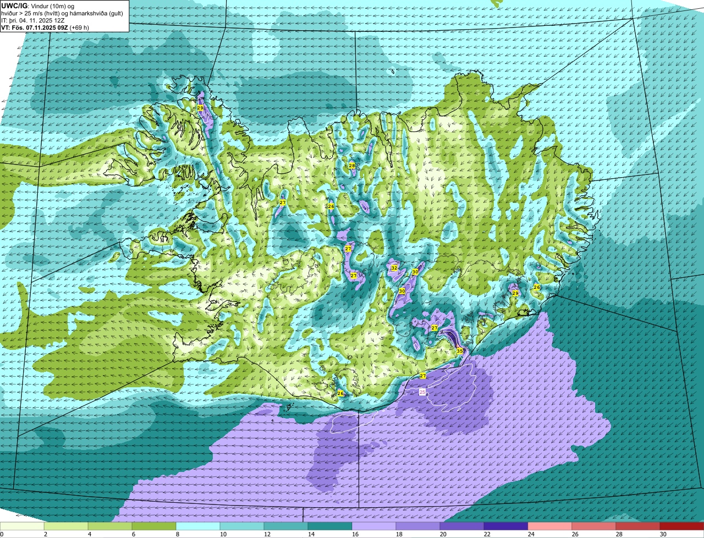The image size is (704, 538).
Task: Click the legend scale number 24
Action: click(x=531, y=534)
